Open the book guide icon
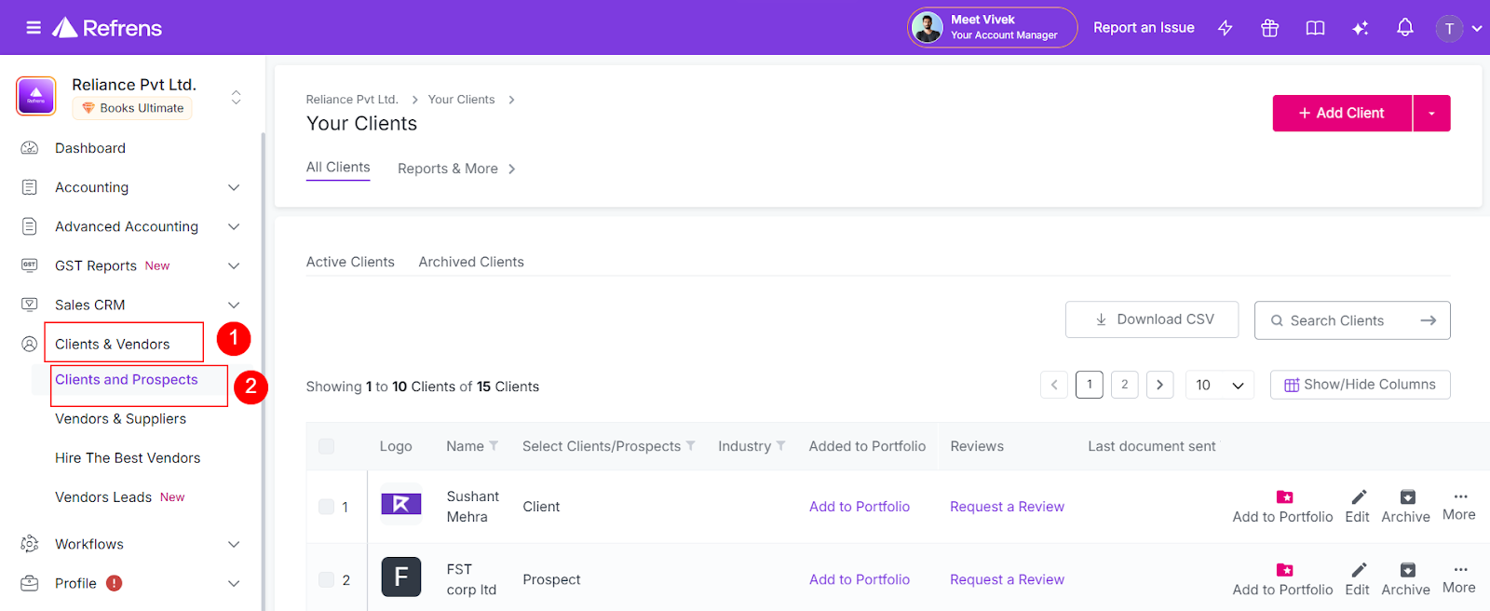The width and height of the screenshot is (1490, 611). (x=1315, y=28)
